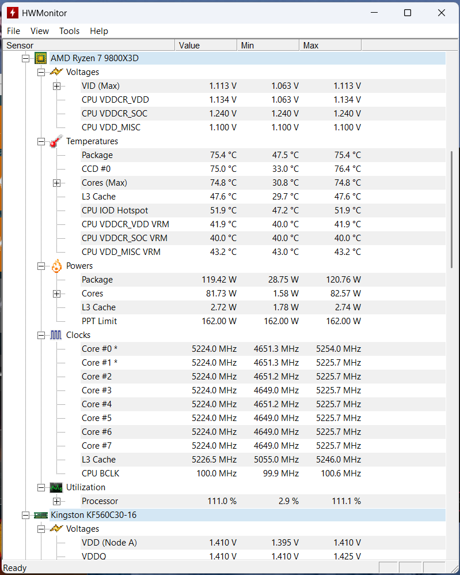
Task: Collapse the Temperatures section
Action: 41,141
